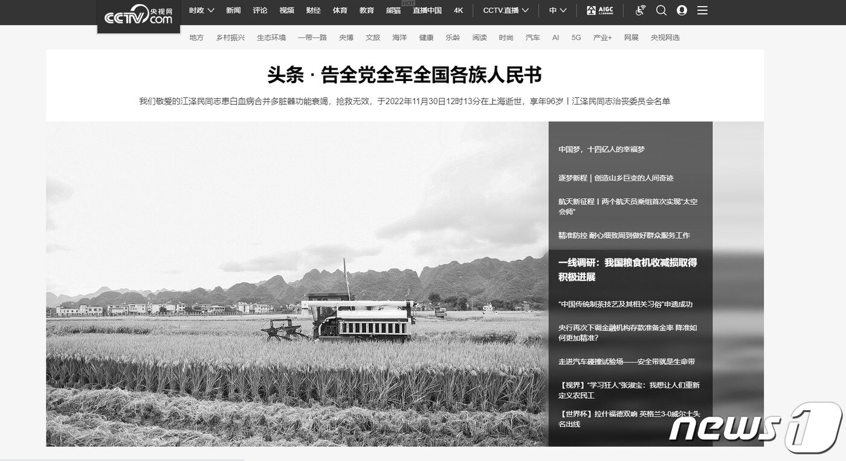
Task: Open the hamburger menu icon
Action: [x=702, y=10]
